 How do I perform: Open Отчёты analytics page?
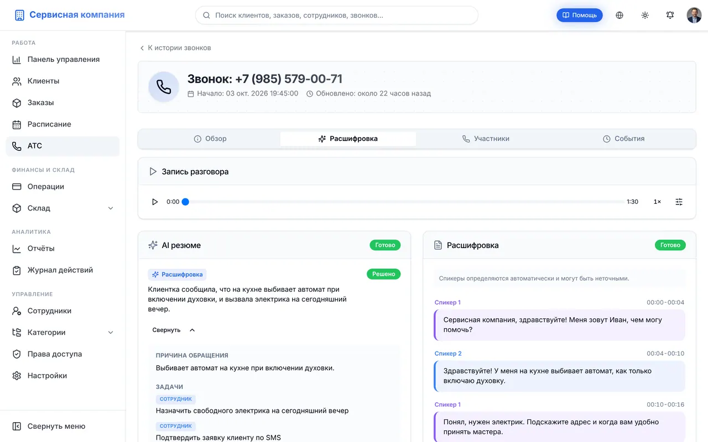coord(63,249)
